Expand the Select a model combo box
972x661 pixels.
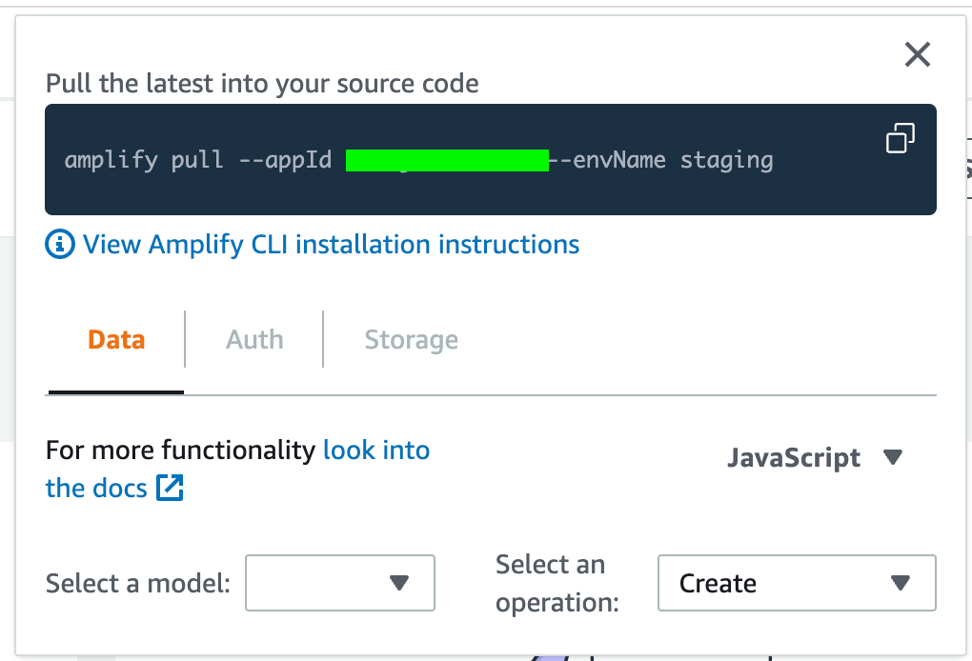(x=340, y=583)
